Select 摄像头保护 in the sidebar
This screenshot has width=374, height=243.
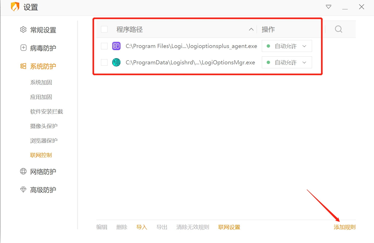click(x=44, y=126)
